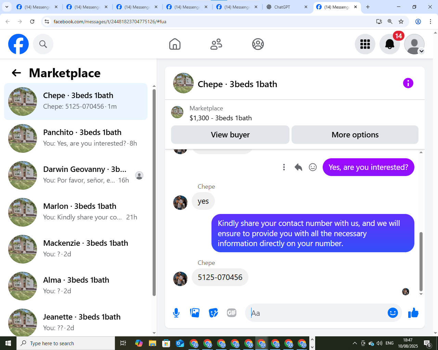Click the Facebook logo
The width and height of the screenshot is (438, 350).
pos(18,44)
